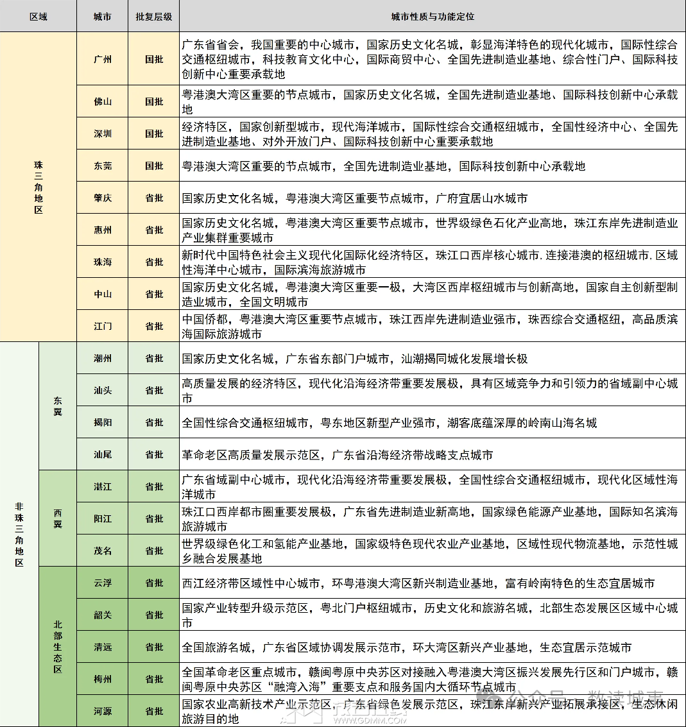
Task: Click the 广州 city cell
Action: point(102,59)
